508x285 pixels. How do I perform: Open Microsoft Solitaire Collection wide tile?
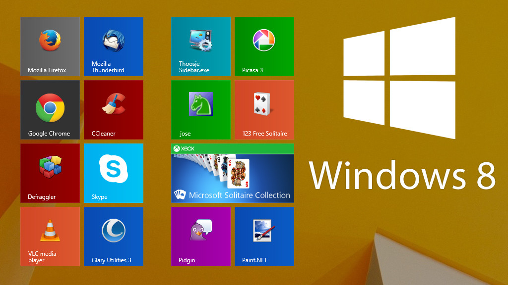tap(233, 173)
